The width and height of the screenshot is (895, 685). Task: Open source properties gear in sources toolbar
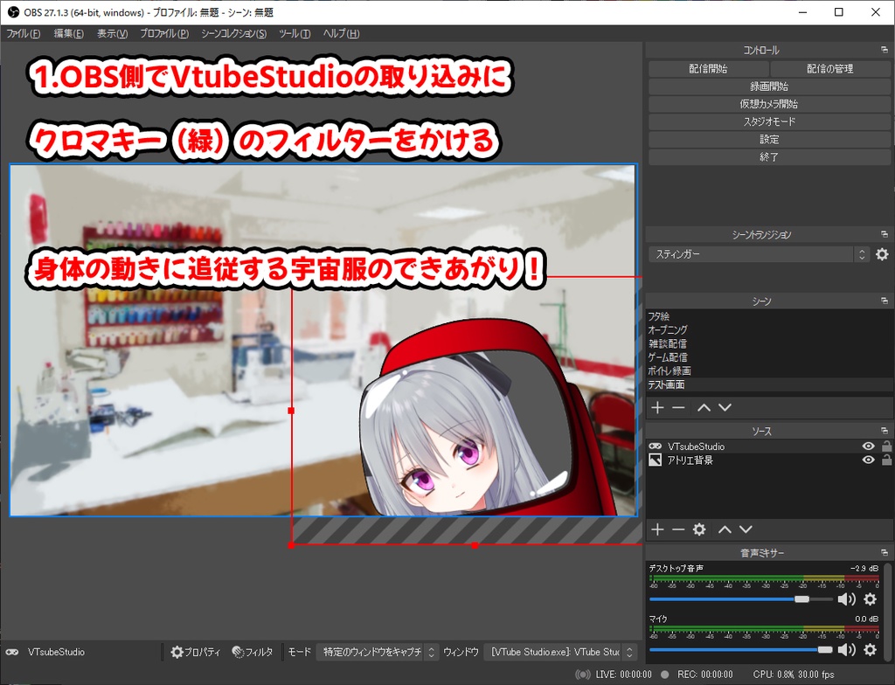699,529
